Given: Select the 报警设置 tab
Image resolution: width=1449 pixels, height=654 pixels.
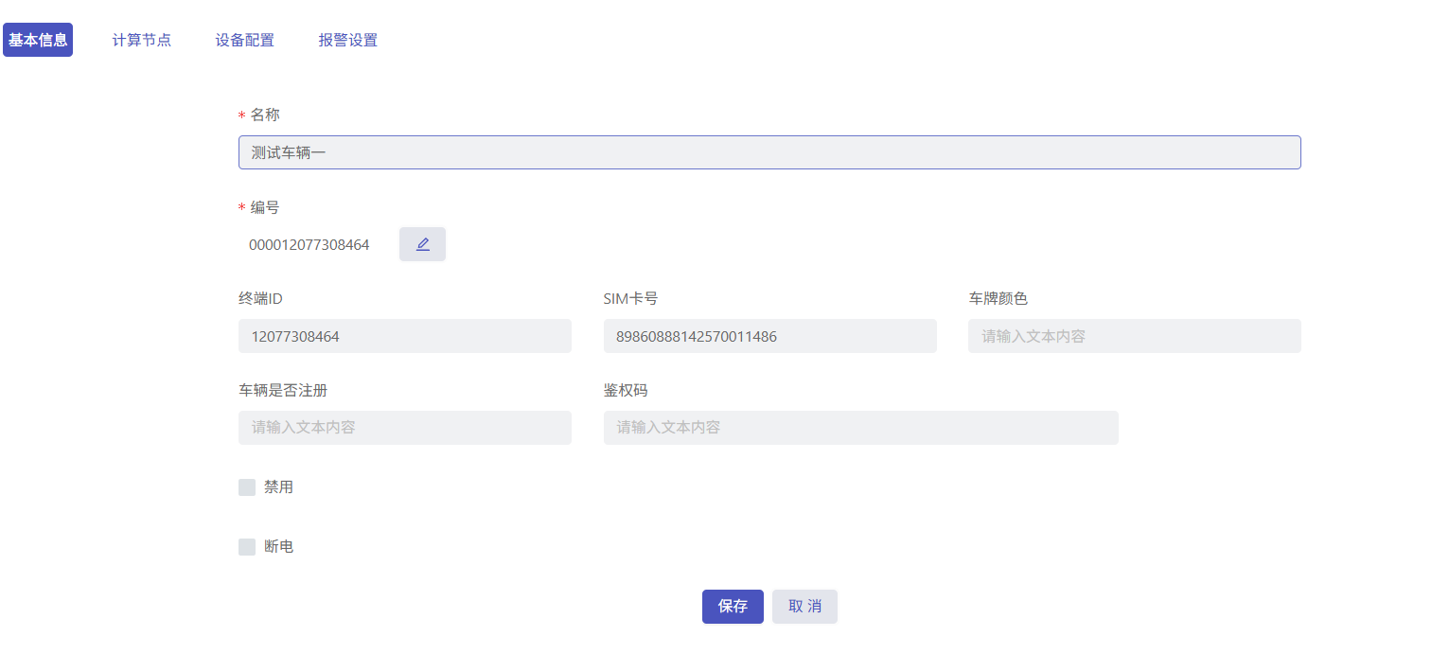Looking at the screenshot, I should 348,40.
